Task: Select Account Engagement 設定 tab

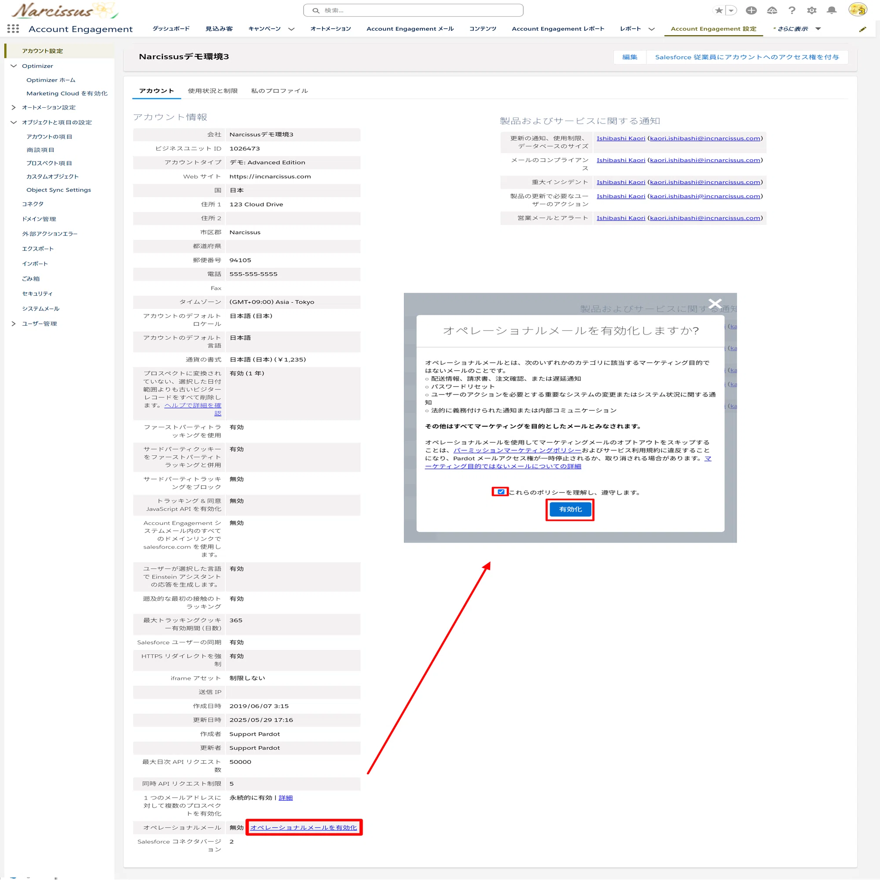Action: (713, 29)
